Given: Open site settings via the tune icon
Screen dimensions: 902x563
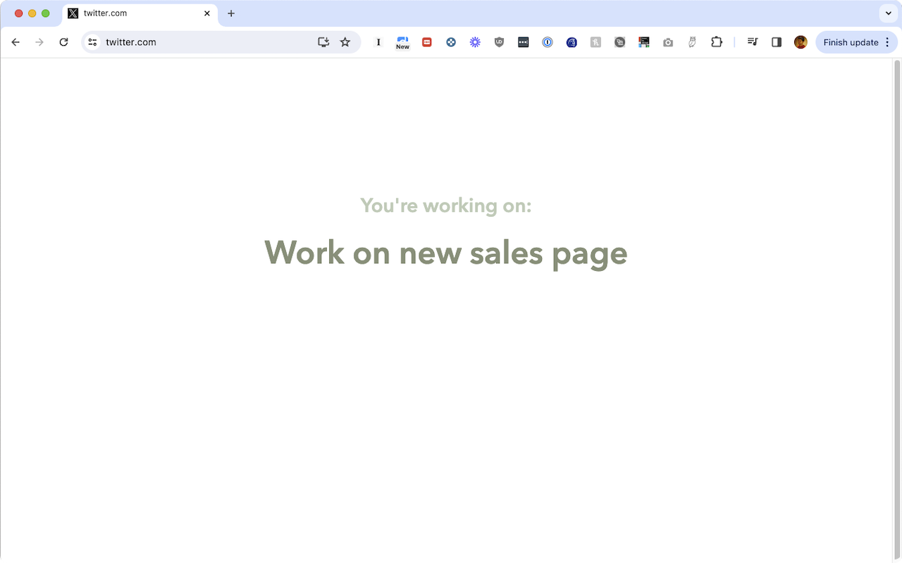Looking at the screenshot, I should [x=92, y=42].
